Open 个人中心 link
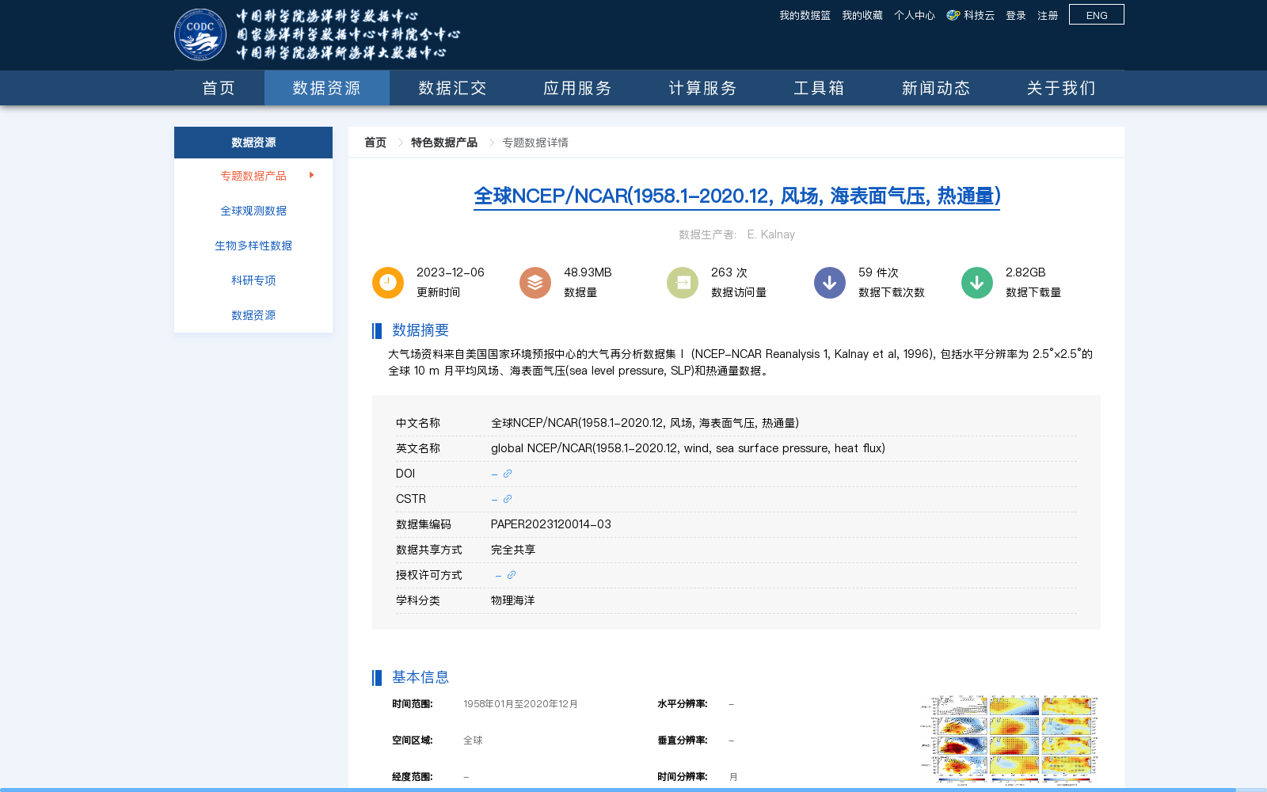The width and height of the screenshot is (1267, 792). 915,15
